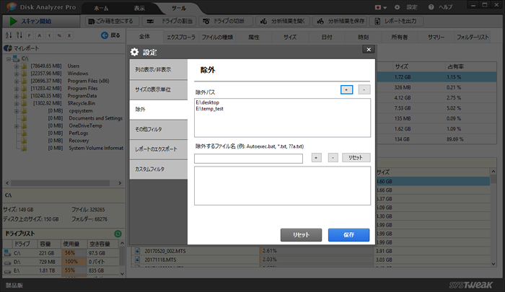The height and width of the screenshot is (292, 505).
Task: Click minus button beside file name field
Action: (333, 157)
